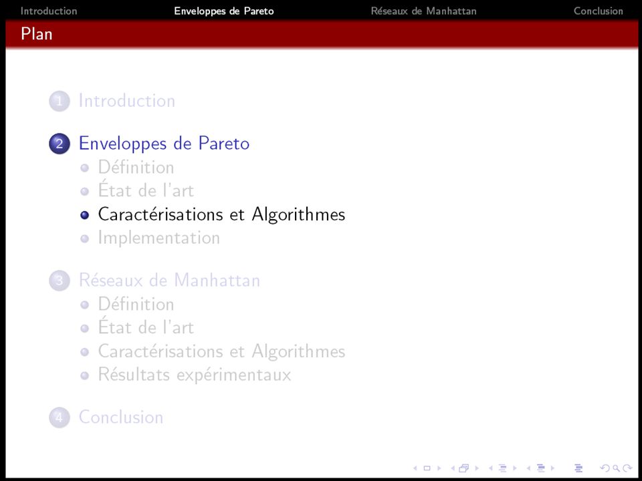Click the go back curved arrow
Image resolution: width=642 pixels, height=481 pixels.
pyautogui.click(x=605, y=468)
